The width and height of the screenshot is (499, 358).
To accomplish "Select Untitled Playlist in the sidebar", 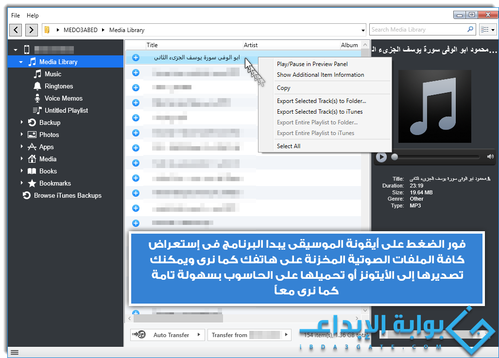I will [x=66, y=110].
